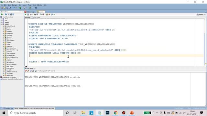This screenshot has width=207, height=116.
Task: Select the Script Output tab
Action: pyautogui.click(x=30, y=68)
